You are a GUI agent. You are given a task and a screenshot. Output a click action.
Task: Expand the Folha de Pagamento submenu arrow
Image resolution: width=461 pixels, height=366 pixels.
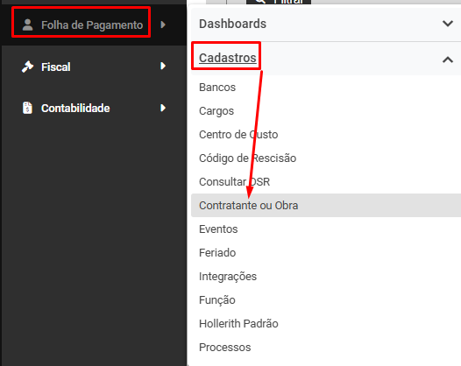(x=163, y=25)
